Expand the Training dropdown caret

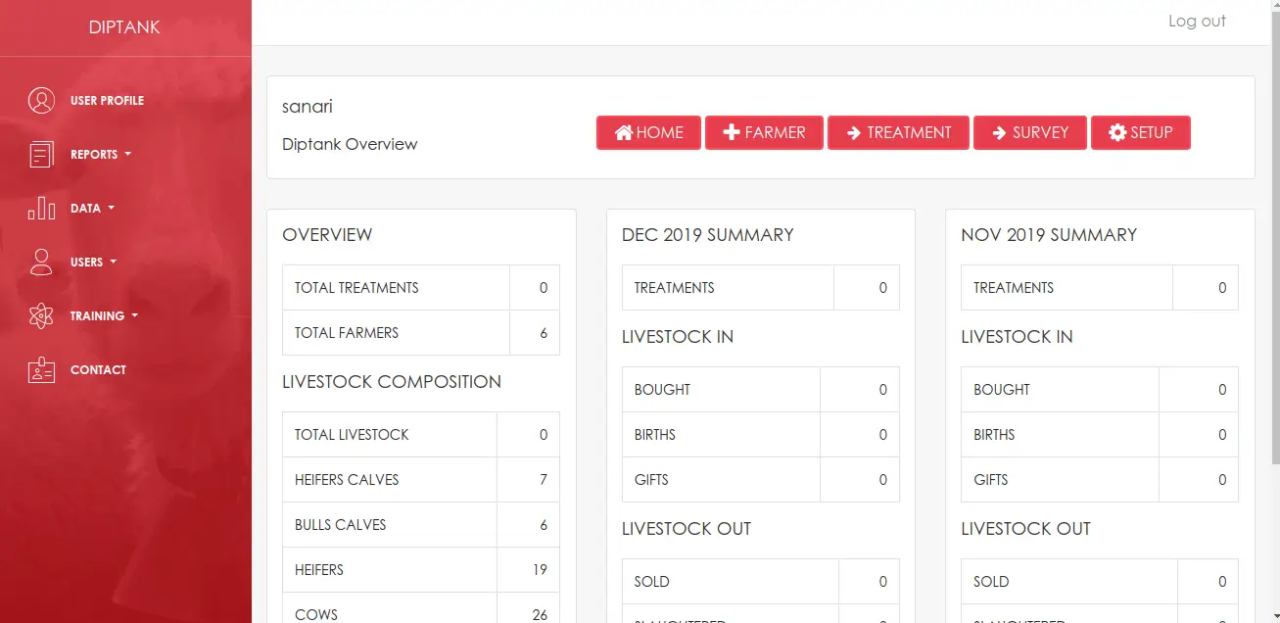134,315
